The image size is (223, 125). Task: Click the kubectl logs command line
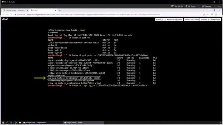pyautogui.click(x=98, y=86)
